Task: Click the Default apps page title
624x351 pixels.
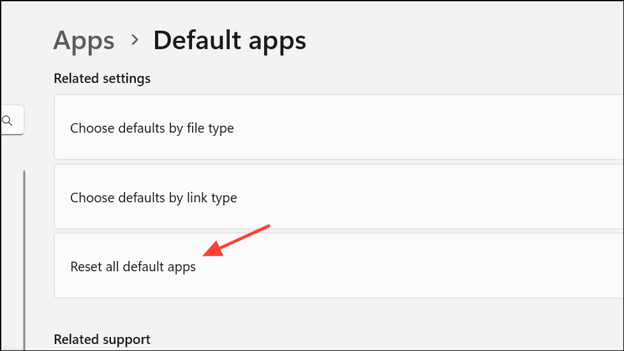Action: coord(230,40)
